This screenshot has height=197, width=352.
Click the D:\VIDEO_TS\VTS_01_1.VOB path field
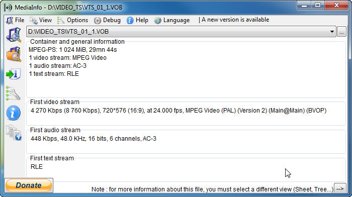click(x=178, y=32)
